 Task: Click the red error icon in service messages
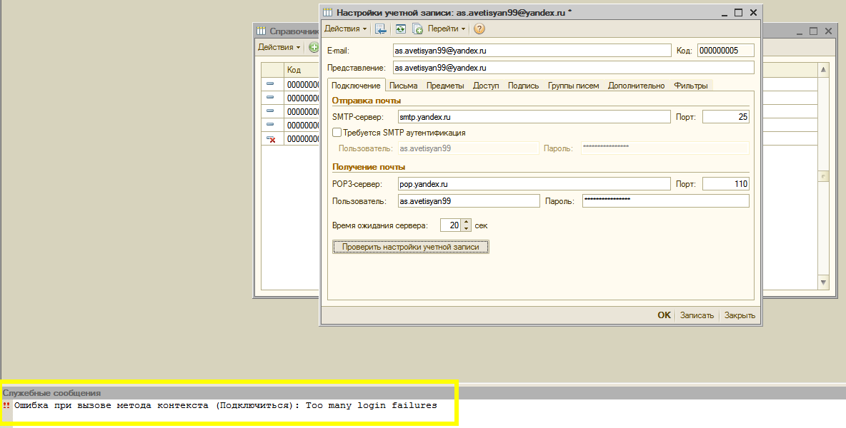tap(6, 405)
